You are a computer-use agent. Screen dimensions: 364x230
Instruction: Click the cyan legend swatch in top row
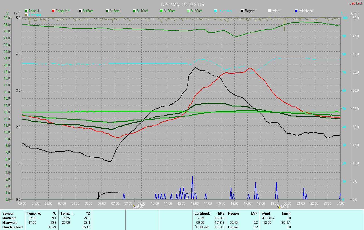[x=215, y=11]
